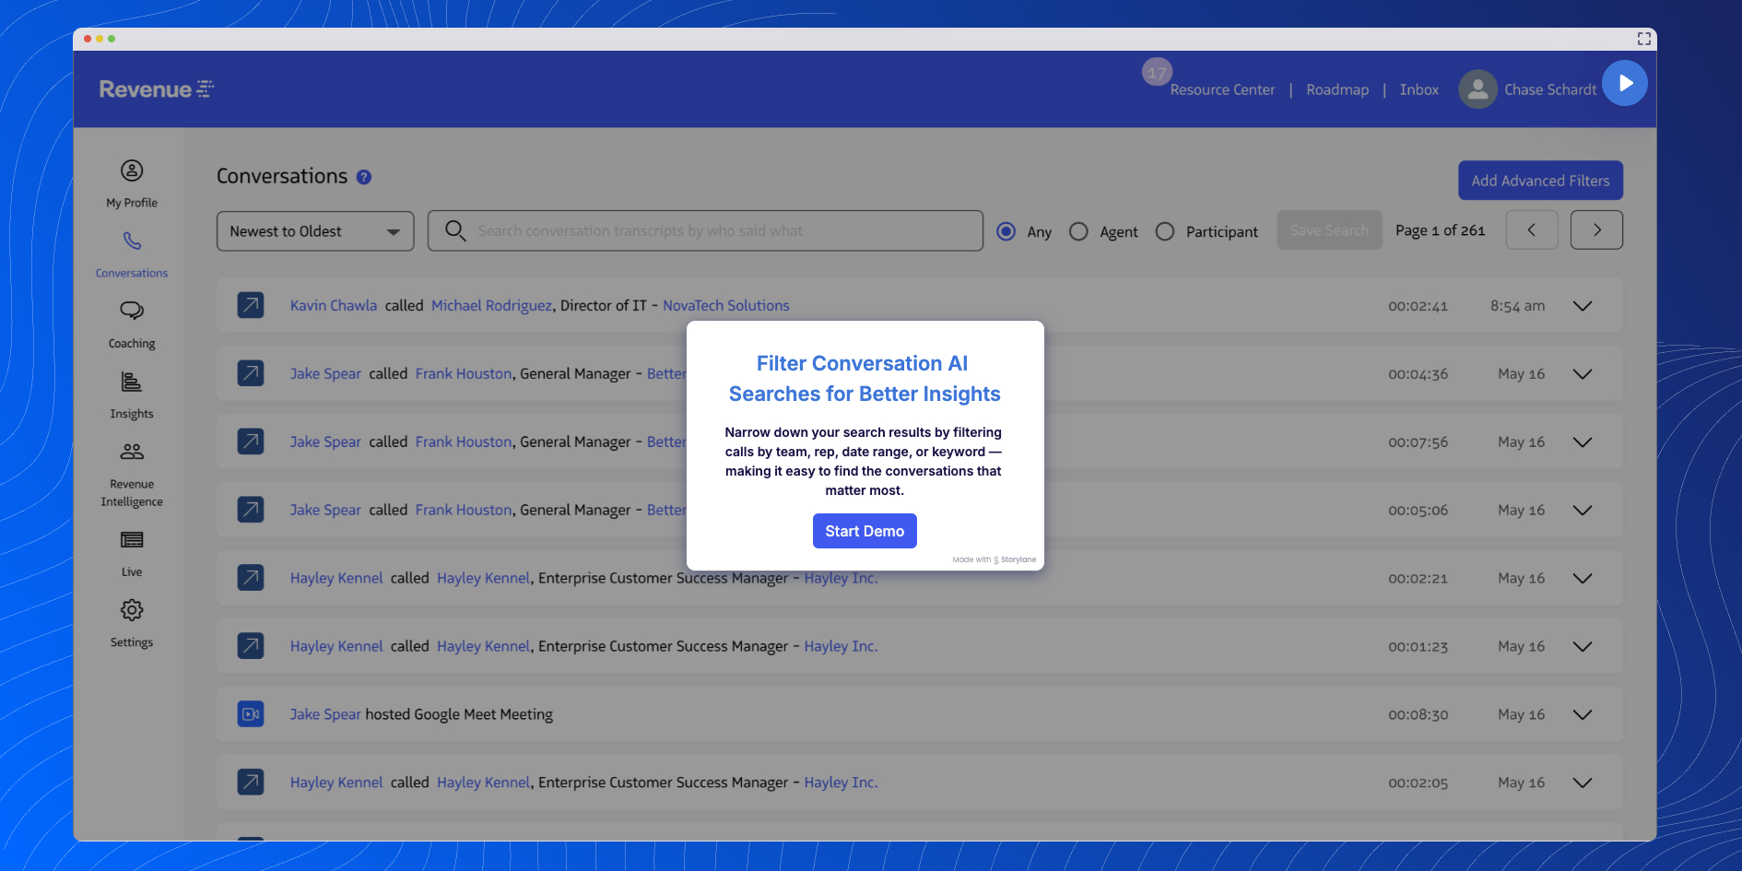
Task: Expand the Google Meet Meeting row chevron
Action: (x=1583, y=715)
